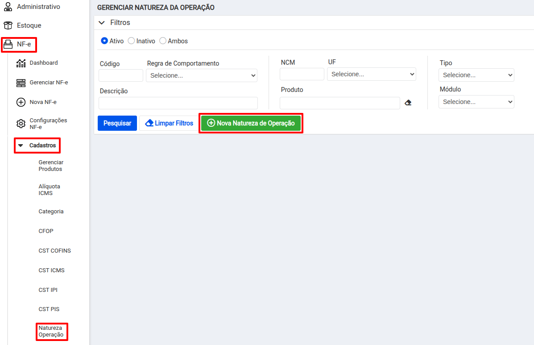534x345 pixels.
Task: Select the Ativo radio button
Action: pos(104,41)
